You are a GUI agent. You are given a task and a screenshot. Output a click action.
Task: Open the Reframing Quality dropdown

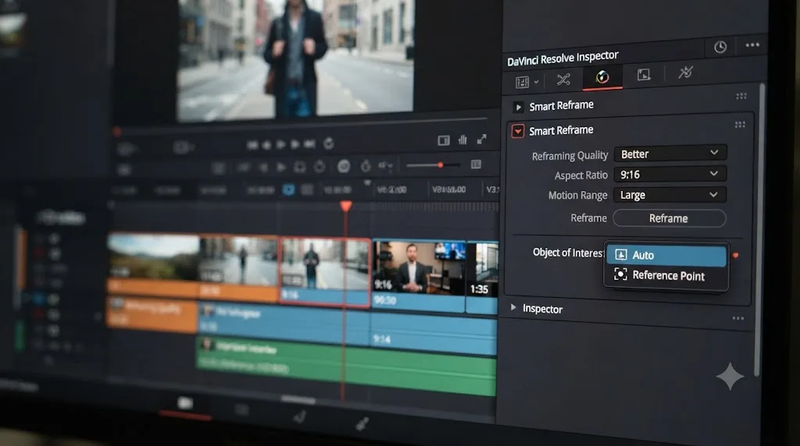670,154
